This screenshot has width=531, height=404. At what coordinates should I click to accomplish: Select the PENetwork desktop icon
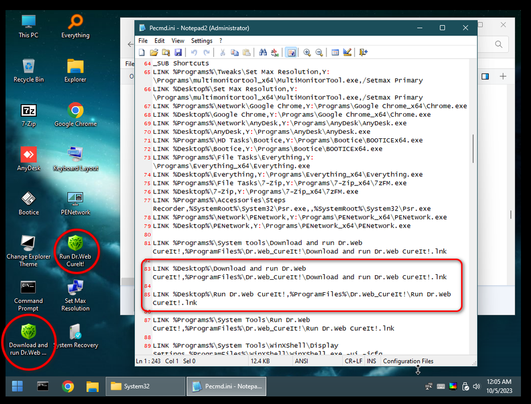tap(75, 204)
